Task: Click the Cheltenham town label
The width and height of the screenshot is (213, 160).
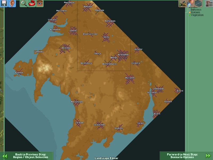Action: click(159, 89)
